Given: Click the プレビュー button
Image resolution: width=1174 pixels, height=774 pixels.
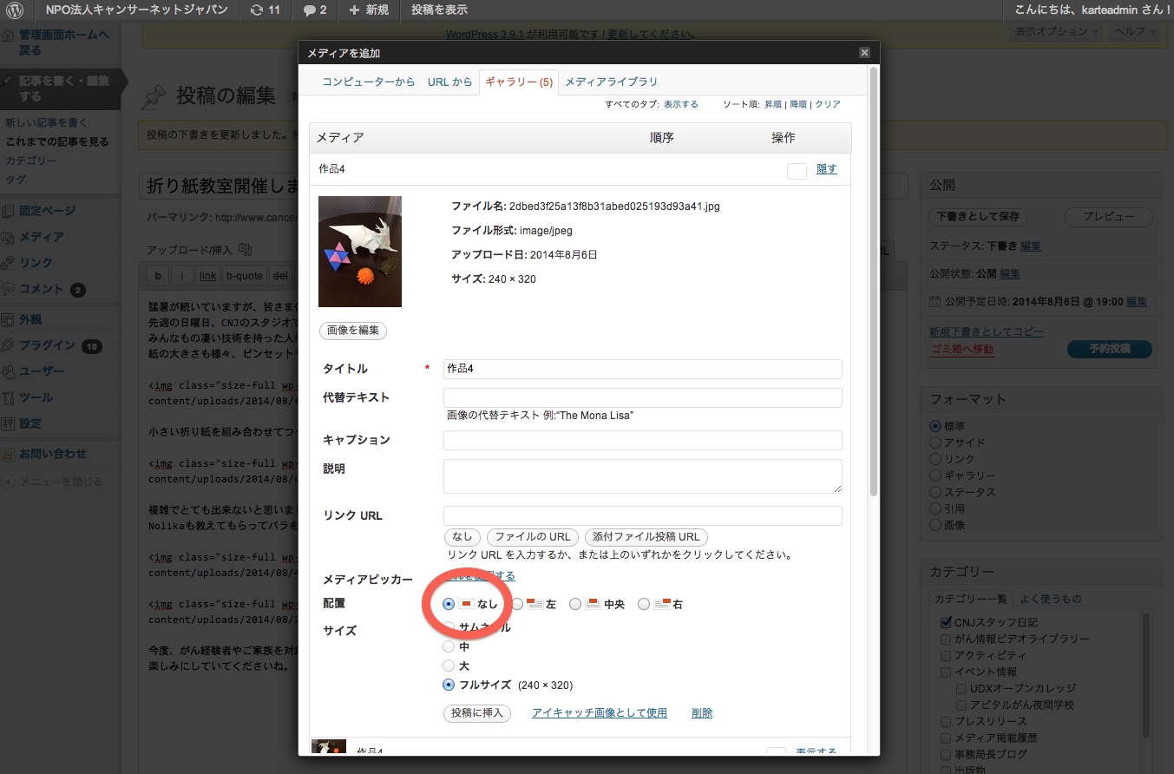Looking at the screenshot, I should (1109, 217).
